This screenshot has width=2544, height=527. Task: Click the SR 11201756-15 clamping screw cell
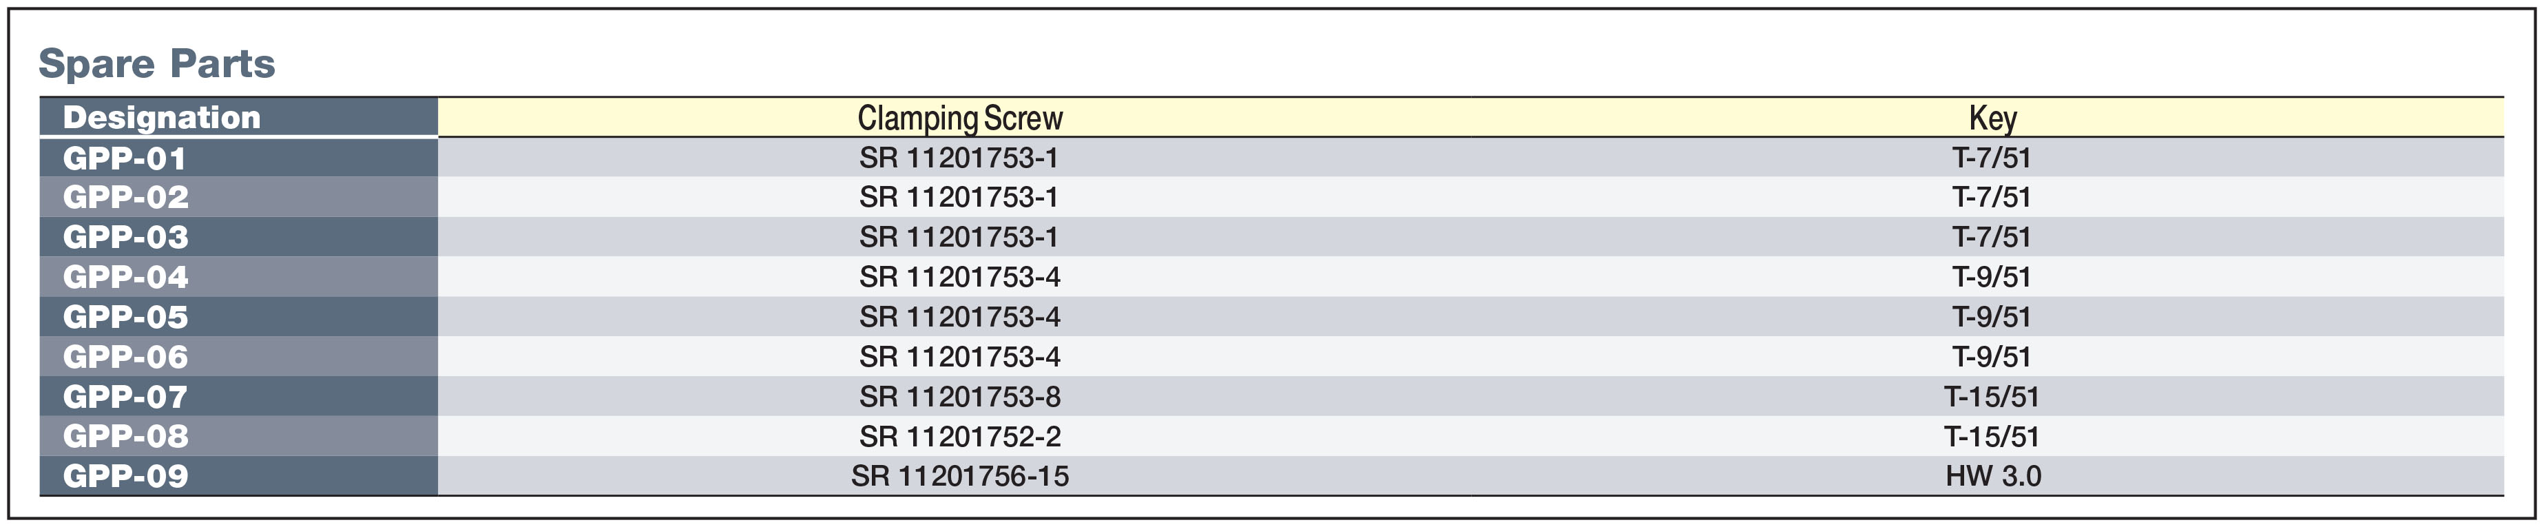[x=960, y=475]
